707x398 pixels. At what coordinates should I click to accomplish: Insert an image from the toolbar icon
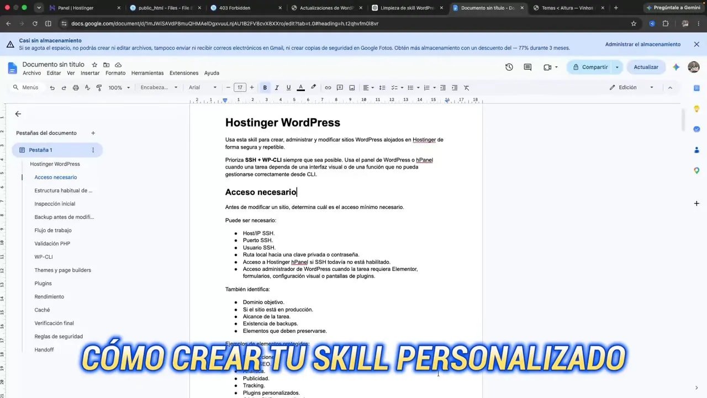352,87
